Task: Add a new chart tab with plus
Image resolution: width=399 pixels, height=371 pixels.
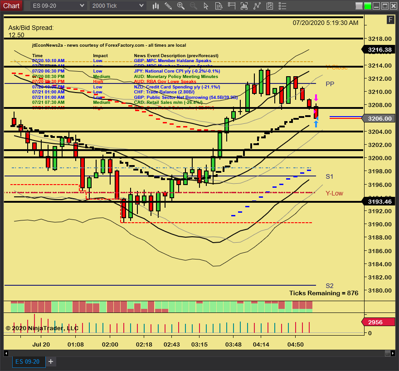Action: 51,361
